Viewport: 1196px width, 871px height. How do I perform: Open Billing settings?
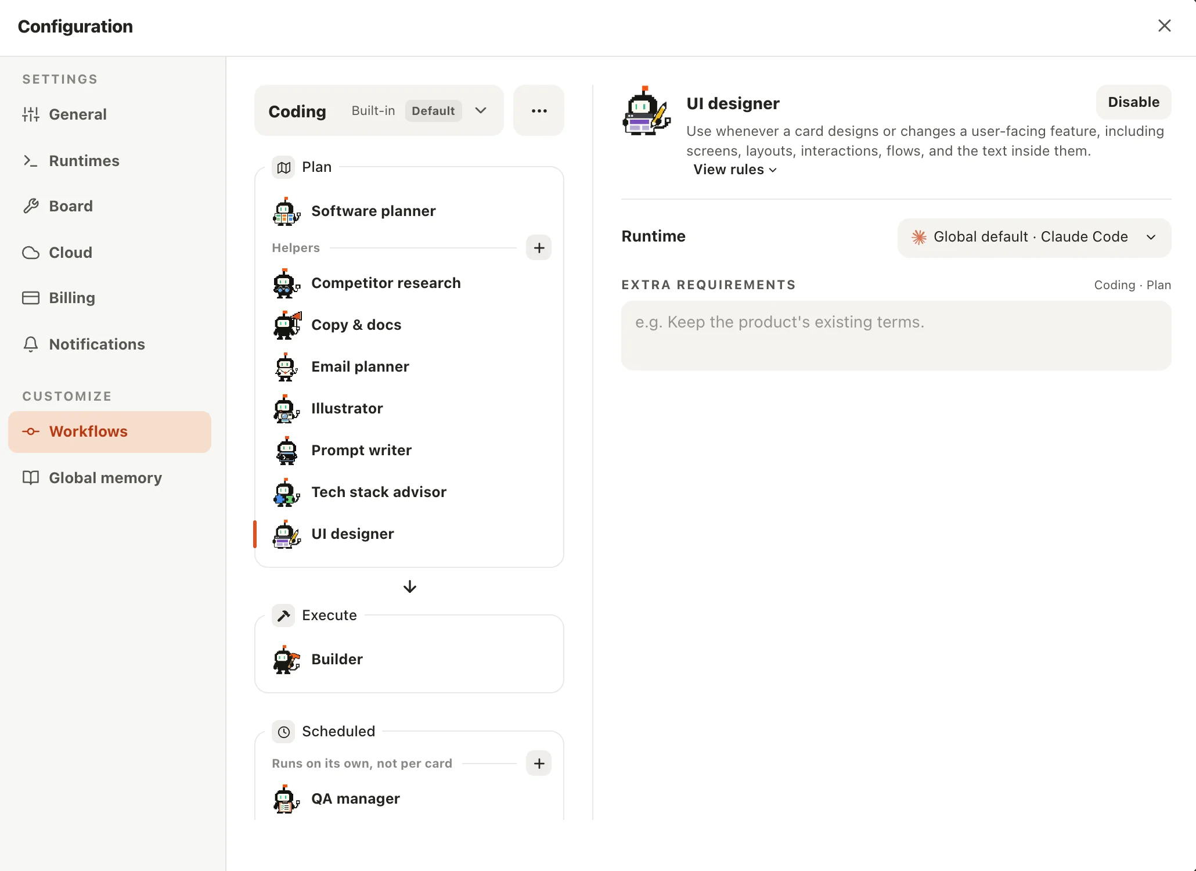coord(110,298)
